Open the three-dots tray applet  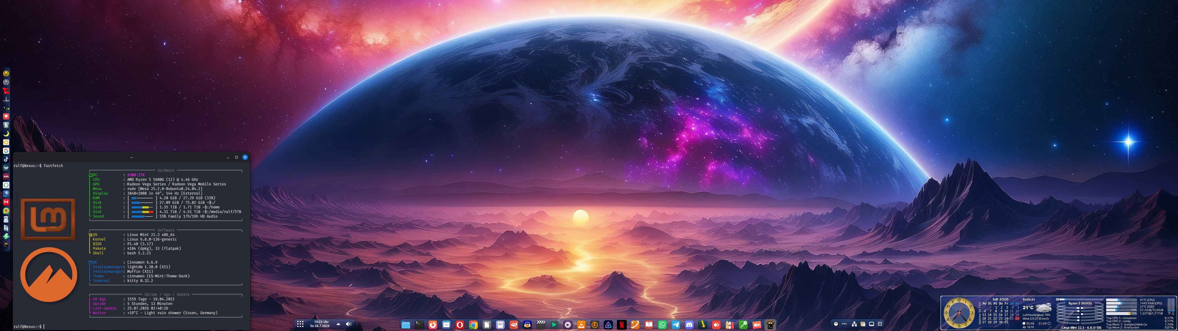coord(845,324)
